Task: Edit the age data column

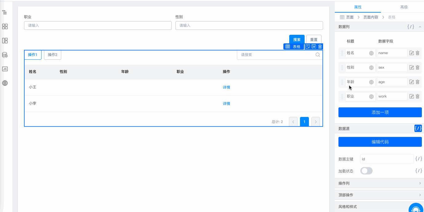Action: [x=412, y=82]
